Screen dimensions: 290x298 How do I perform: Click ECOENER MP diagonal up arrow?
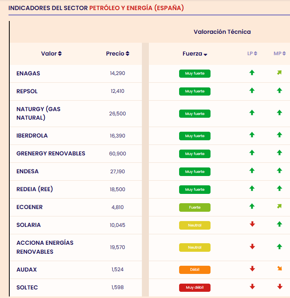click(x=280, y=206)
